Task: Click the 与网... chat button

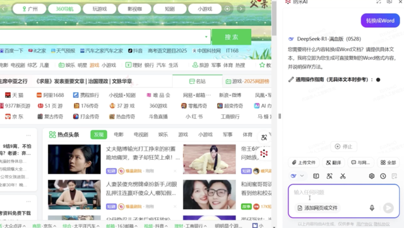Action: tap(360, 162)
